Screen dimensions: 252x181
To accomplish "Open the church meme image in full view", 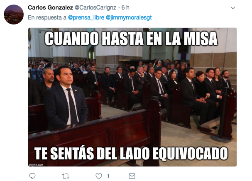I will coord(132,97).
